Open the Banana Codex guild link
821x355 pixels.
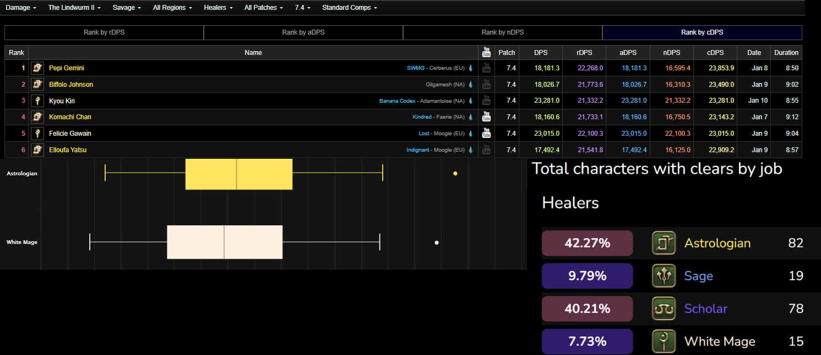tap(398, 101)
